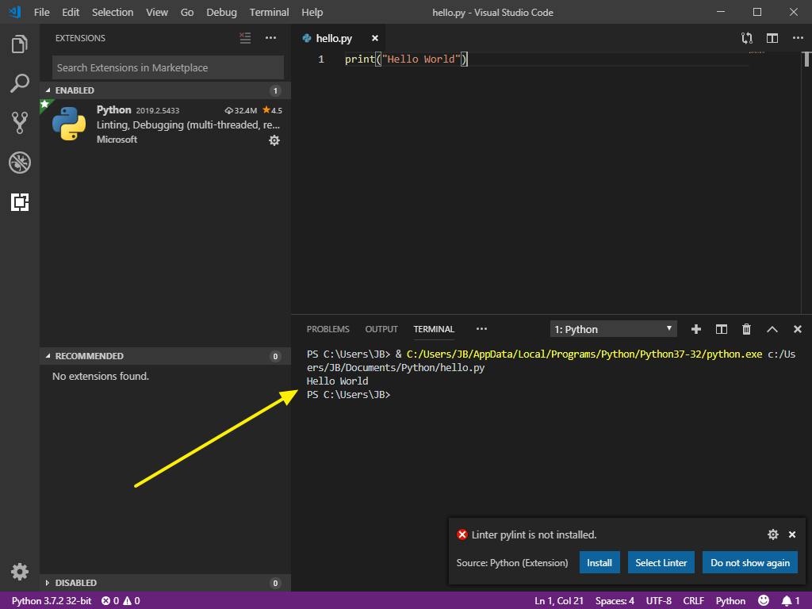Open the feedback smiley in the status bar
This screenshot has height=609, width=812.
[763, 600]
